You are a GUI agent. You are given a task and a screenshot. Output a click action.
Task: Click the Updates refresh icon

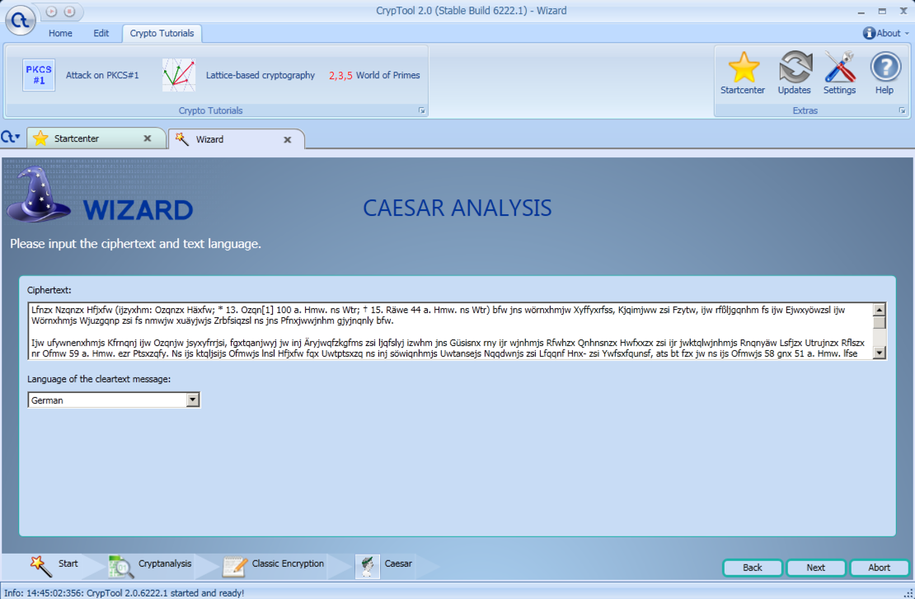coord(795,67)
